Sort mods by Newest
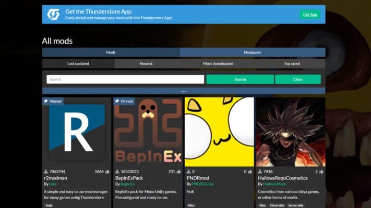The image size is (371, 208). point(146,63)
